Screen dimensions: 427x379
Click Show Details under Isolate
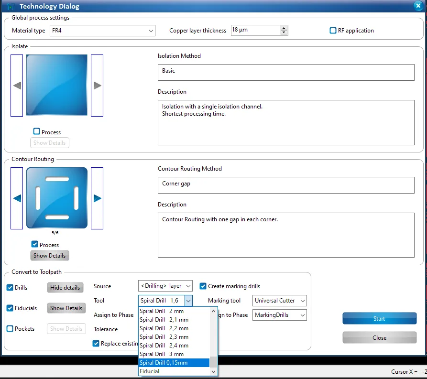[x=50, y=143]
